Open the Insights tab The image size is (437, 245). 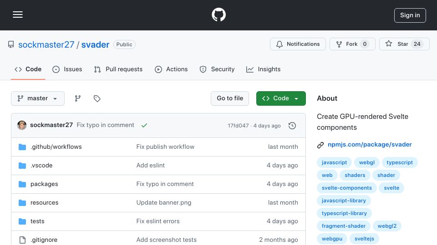coord(264,69)
